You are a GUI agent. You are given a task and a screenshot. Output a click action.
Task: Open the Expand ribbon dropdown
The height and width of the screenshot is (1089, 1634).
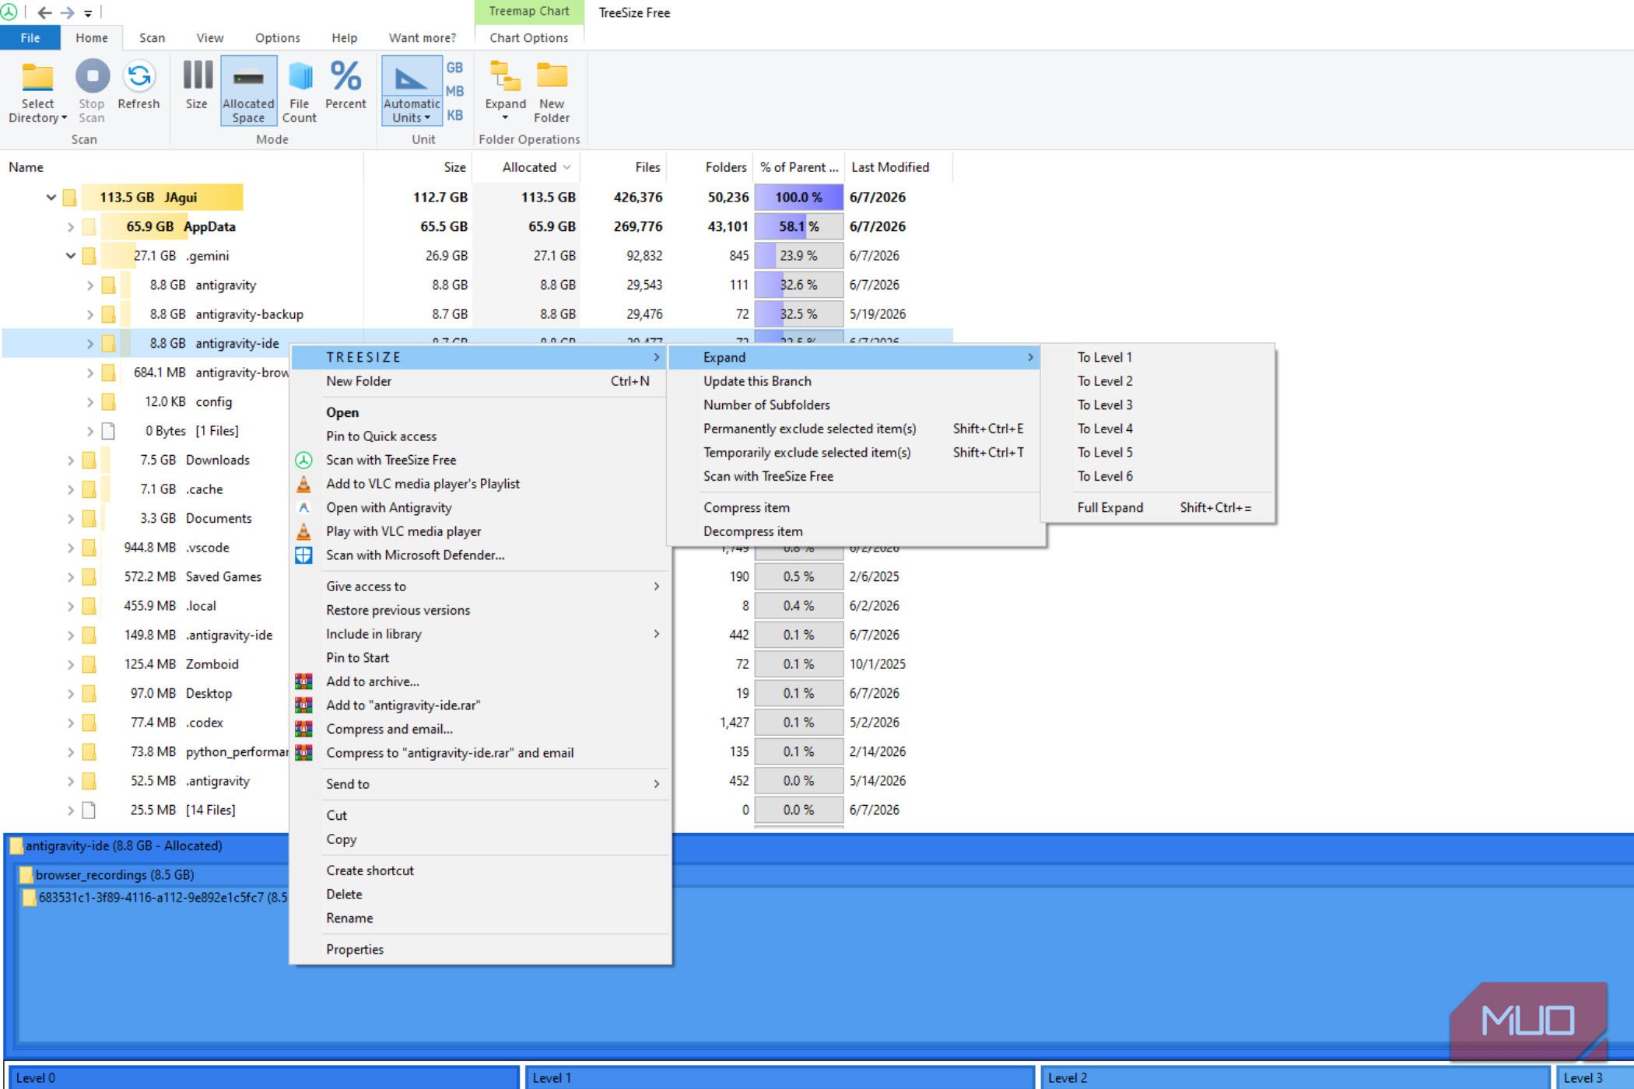coord(505,91)
